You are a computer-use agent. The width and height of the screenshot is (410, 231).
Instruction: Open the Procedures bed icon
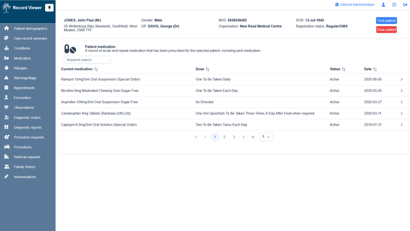click(7, 147)
